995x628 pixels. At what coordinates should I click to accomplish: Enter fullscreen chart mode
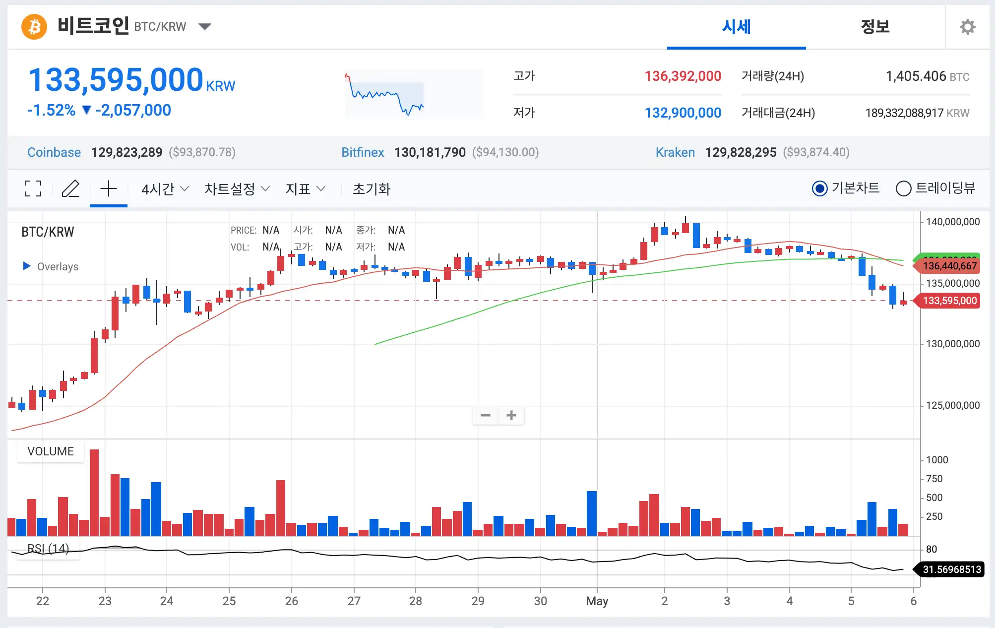click(33, 188)
